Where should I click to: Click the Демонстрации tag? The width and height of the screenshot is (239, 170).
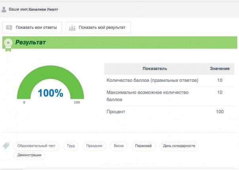click(x=30, y=155)
